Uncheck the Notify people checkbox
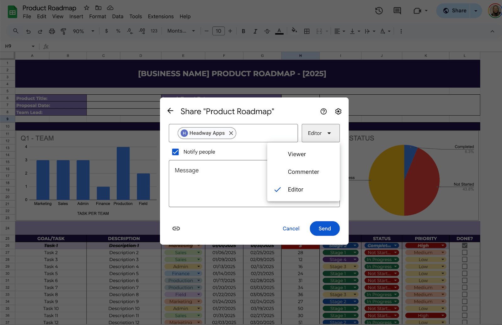This screenshot has width=502, height=325. [175, 152]
